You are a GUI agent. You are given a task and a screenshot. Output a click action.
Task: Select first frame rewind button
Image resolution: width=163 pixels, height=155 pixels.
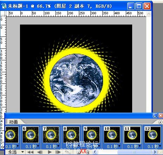(30, 152)
